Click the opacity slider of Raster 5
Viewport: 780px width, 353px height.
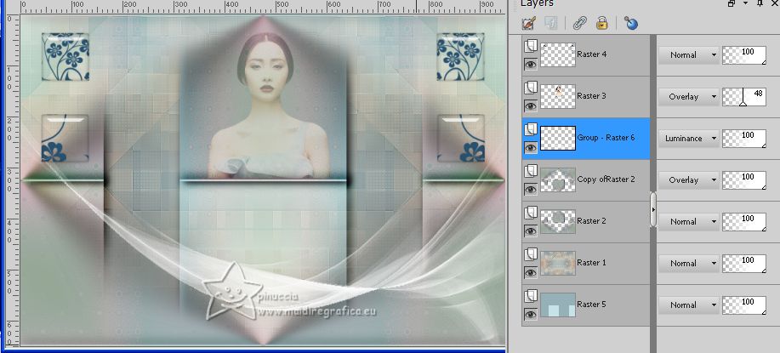click(x=744, y=305)
